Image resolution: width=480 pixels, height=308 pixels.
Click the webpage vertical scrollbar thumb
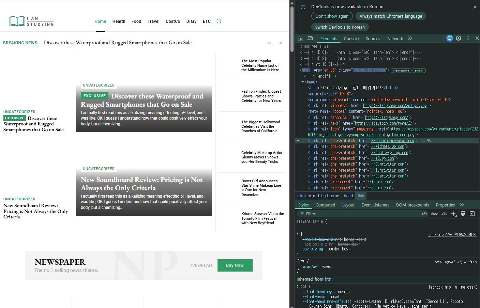(292, 29)
